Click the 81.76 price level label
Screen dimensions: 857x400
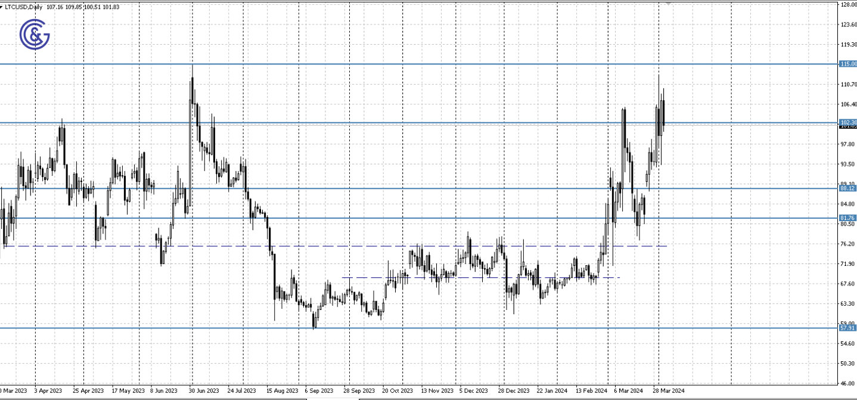(847, 218)
